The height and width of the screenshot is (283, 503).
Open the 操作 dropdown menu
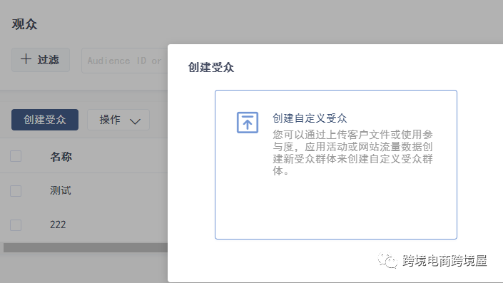click(118, 120)
